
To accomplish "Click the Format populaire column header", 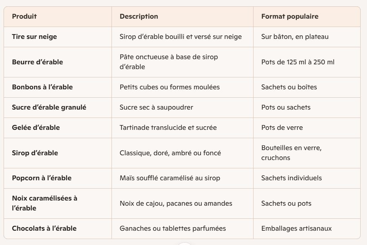I will tap(290, 17).
